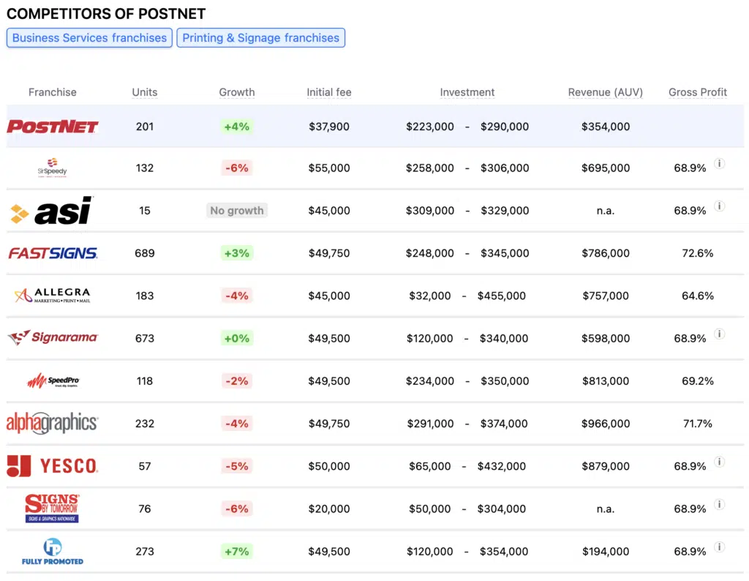
Task: Click the Revenue (AUV) column header
Action: (605, 92)
